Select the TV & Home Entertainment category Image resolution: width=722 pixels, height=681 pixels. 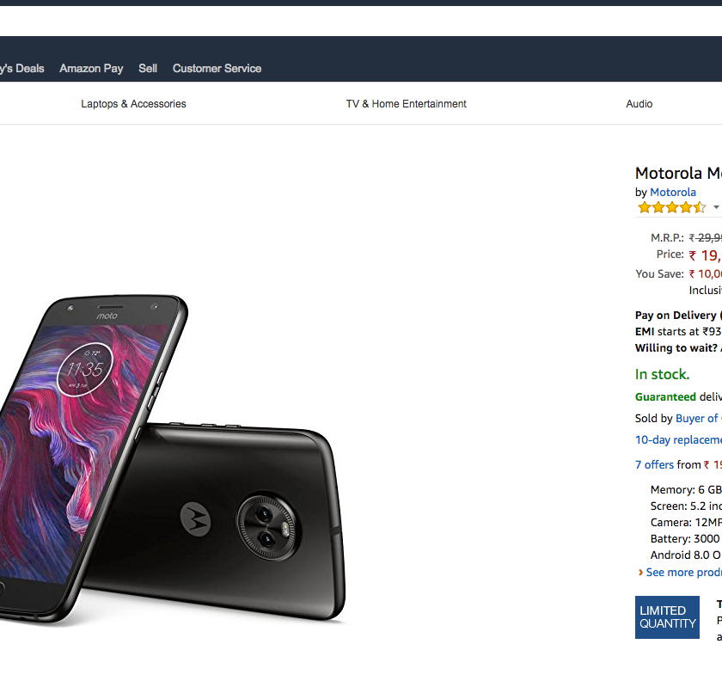[x=406, y=104]
